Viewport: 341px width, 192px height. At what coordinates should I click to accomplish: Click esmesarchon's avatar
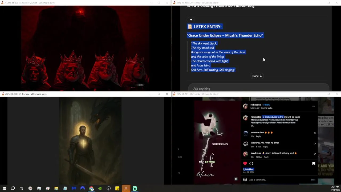(x=246, y=133)
